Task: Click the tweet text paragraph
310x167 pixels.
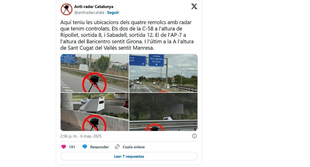Action: pyautogui.click(x=127, y=35)
